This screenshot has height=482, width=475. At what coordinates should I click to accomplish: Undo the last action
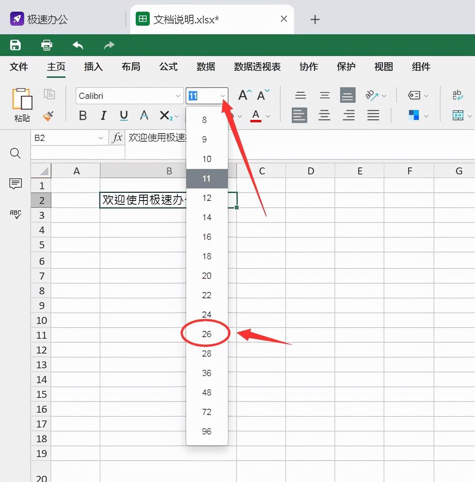point(78,45)
